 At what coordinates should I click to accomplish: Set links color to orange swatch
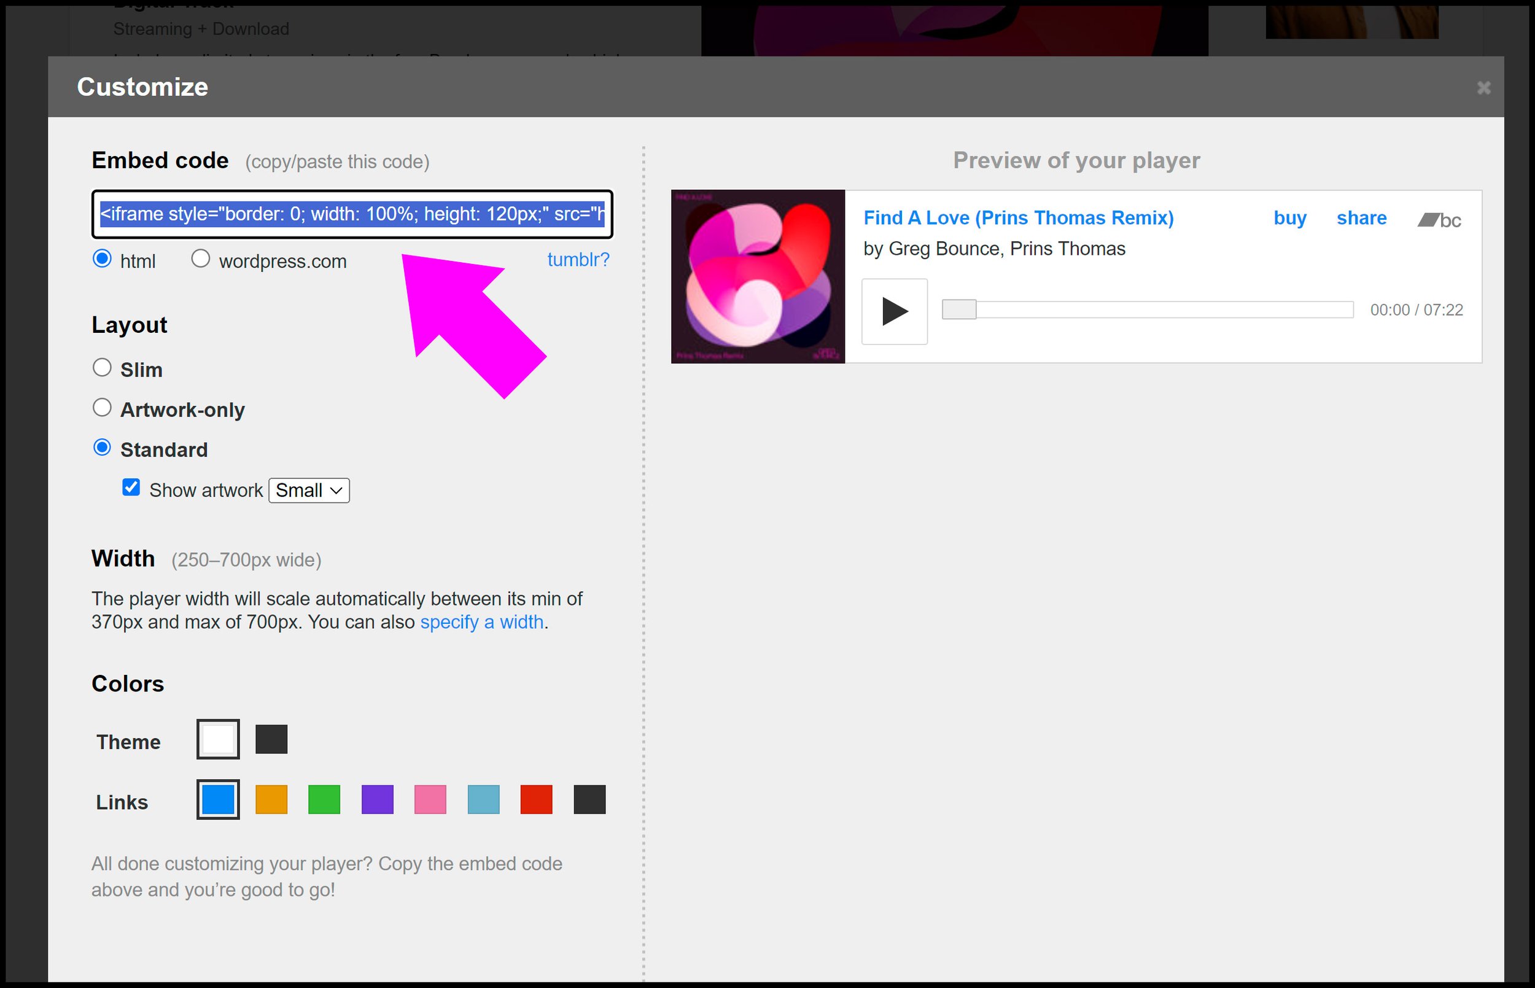pyautogui.click(x=271, y=799)
